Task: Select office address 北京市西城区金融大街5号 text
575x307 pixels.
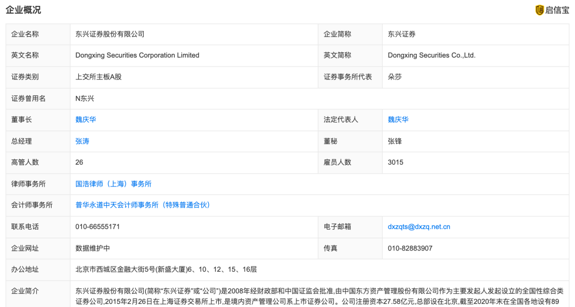Action: pos(166,270)
